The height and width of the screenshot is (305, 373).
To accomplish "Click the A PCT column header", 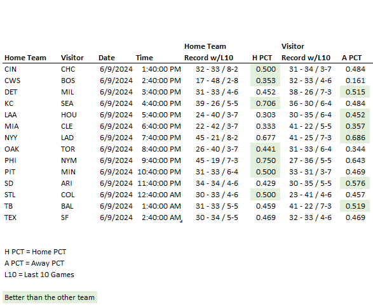I will (351, 58).
